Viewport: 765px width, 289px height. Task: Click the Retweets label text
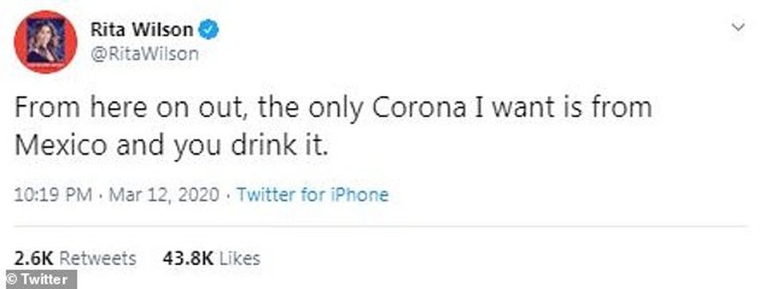point(97,258)
